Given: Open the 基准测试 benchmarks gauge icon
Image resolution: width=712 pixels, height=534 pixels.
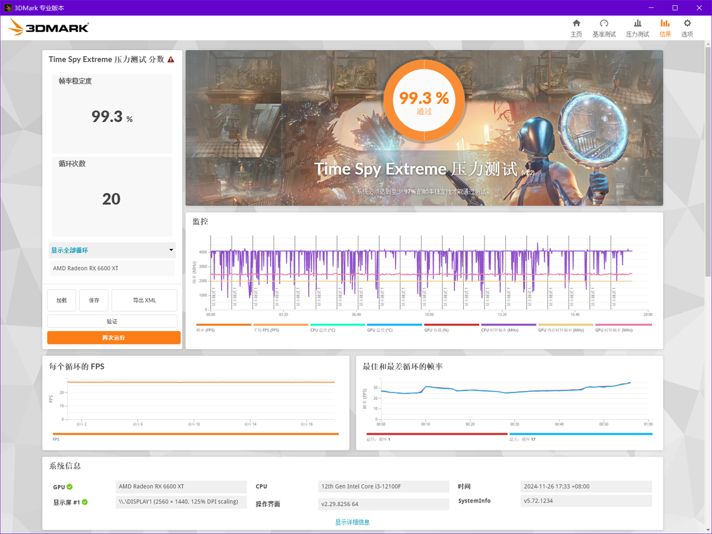Looking at the screenshot, I should click(x=604, y=23).
